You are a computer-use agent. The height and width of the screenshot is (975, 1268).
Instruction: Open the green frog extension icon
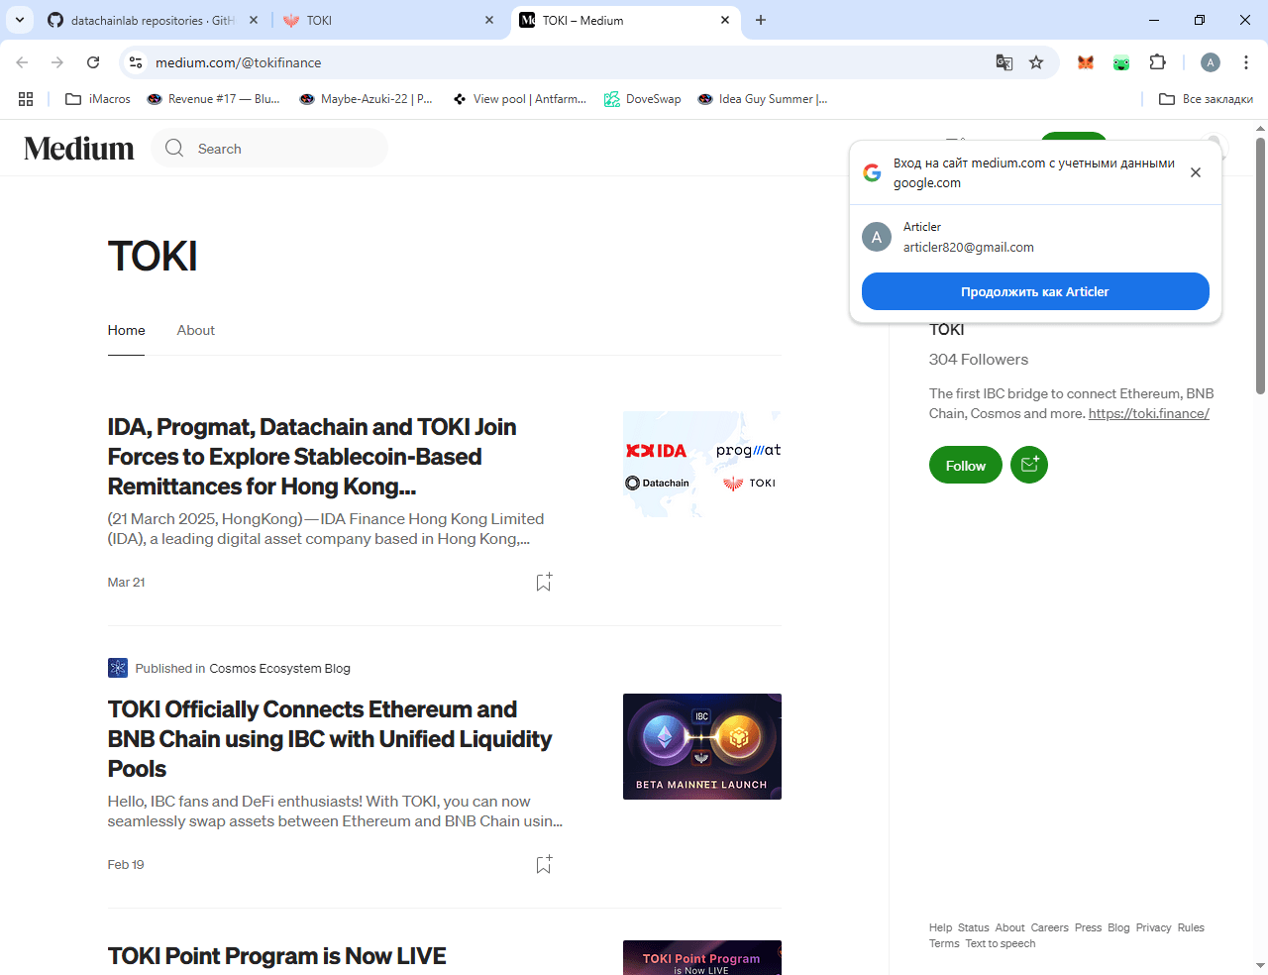(1121, 62)
